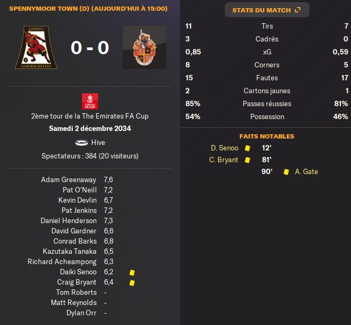Click yellow card icon beside A. Gate event
The width and height of the screenshot is (351, 325).
coord(286,171)
